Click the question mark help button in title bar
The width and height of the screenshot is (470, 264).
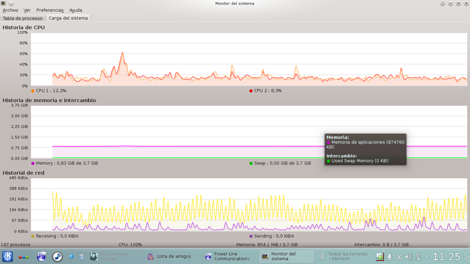(442, 3)
